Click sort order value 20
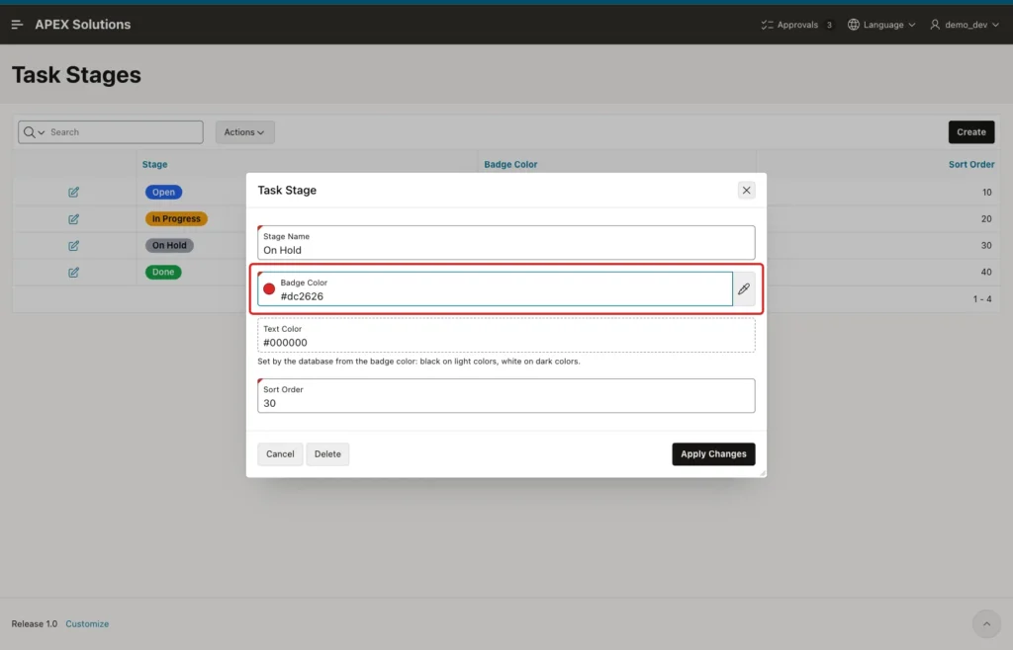Screen dimensions: 1013x650 986,218
